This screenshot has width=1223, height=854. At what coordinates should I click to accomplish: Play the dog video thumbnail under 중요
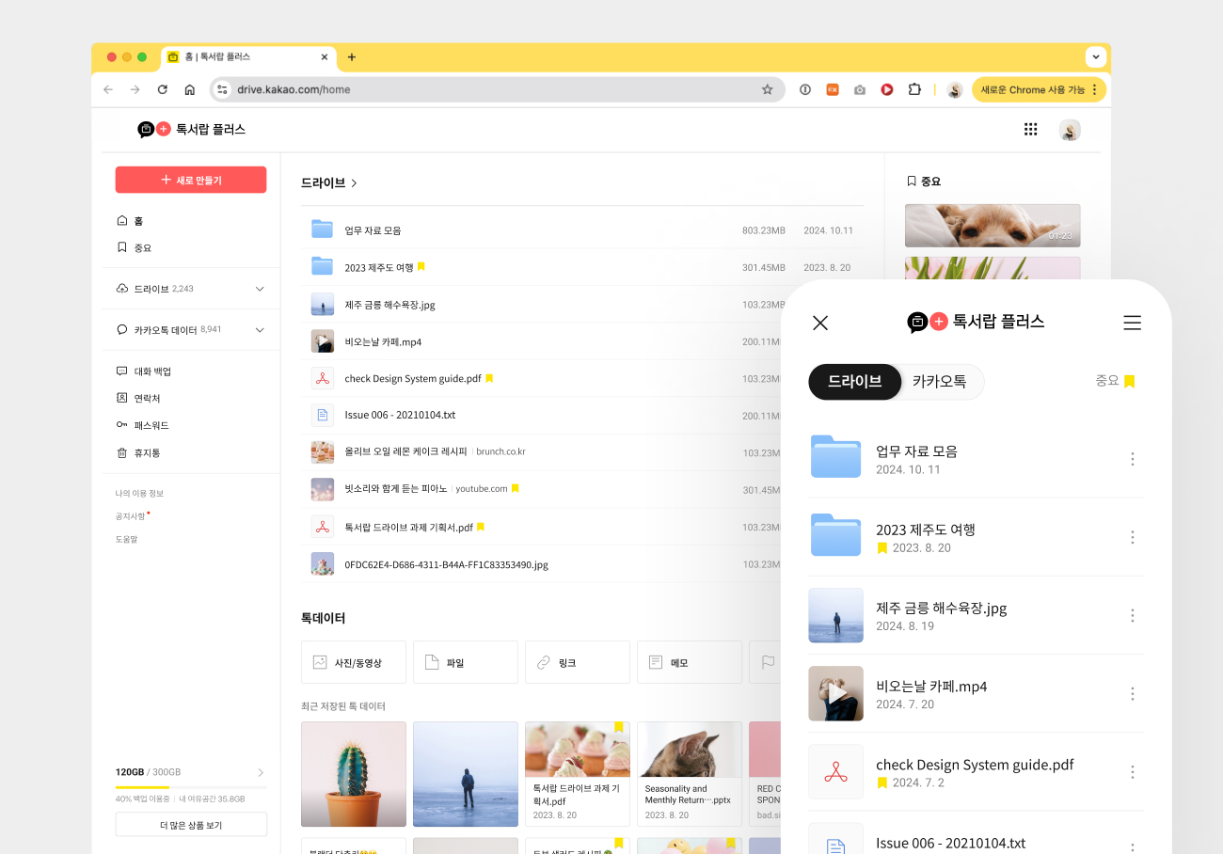tap(993, 226)
